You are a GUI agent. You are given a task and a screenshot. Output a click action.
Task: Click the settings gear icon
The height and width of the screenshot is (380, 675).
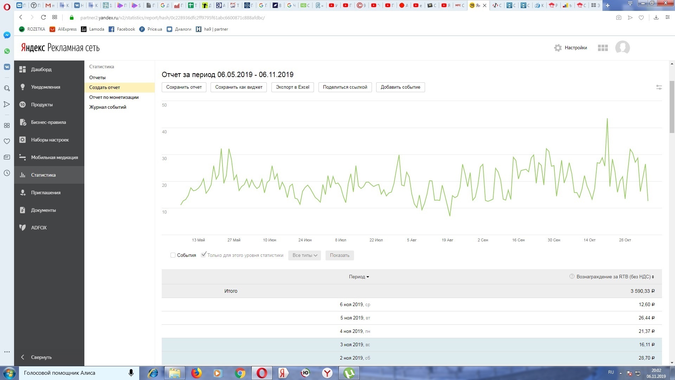point(558,48)
